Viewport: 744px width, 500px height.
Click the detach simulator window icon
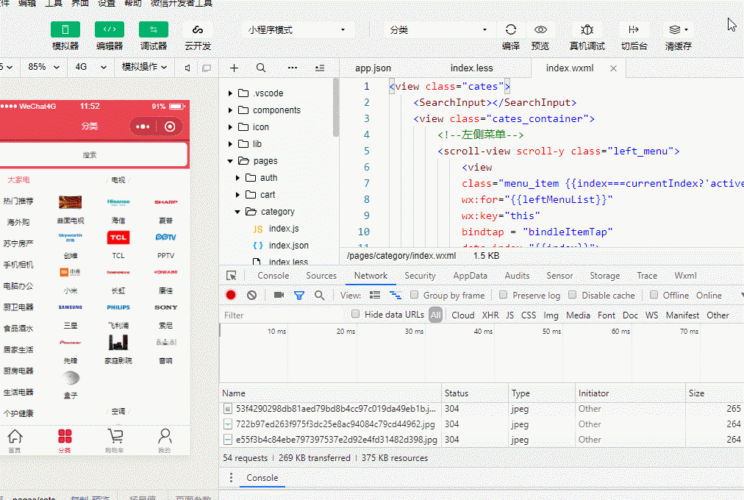click(207, 68)
